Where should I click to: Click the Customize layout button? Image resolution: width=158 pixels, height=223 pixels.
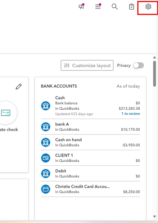(x=87, y=65)
